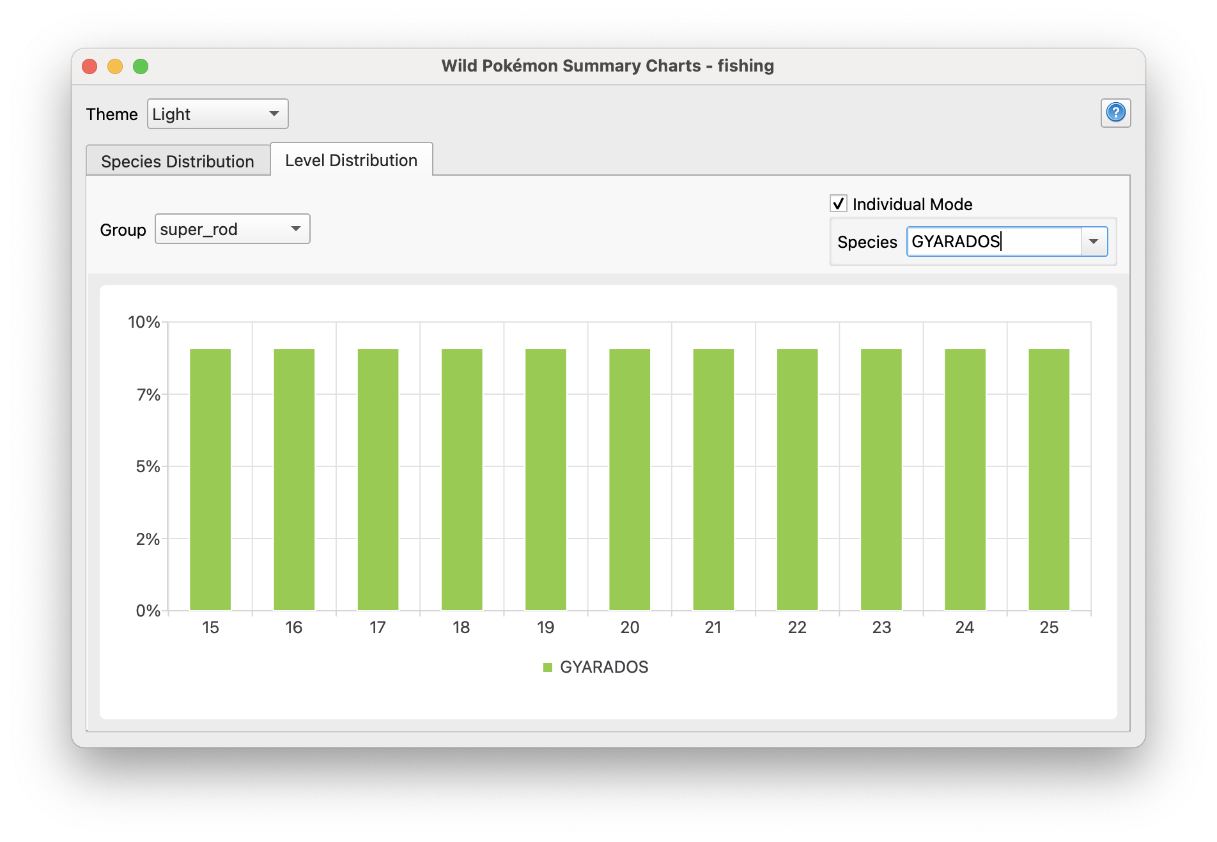The width and height of the screenshot is (1217, 842).
Task: Click the level 21 bar in chart
Action: (713, 479)
